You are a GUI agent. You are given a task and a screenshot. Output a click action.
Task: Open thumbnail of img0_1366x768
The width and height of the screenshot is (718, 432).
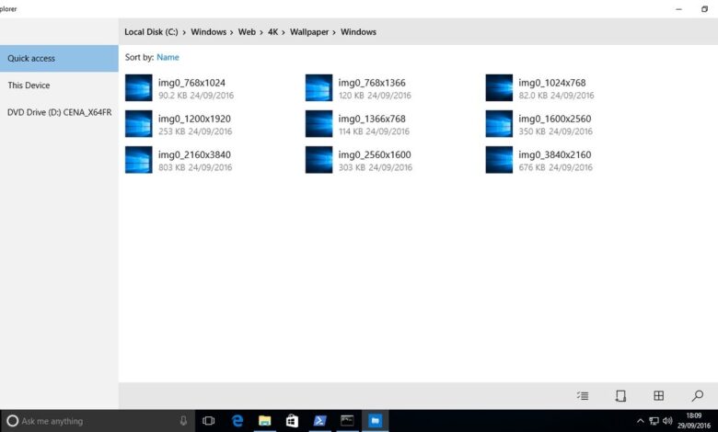318,124
